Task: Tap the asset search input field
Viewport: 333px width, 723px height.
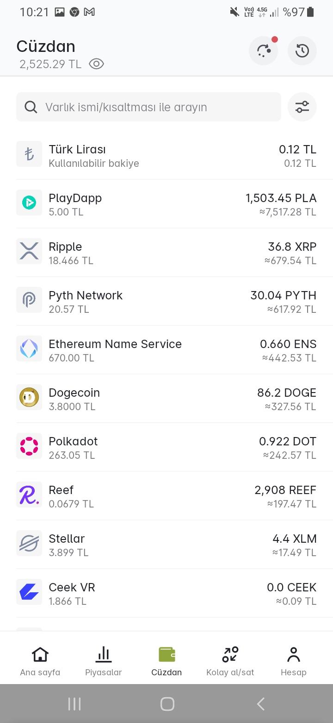Action: click(157, 107)
